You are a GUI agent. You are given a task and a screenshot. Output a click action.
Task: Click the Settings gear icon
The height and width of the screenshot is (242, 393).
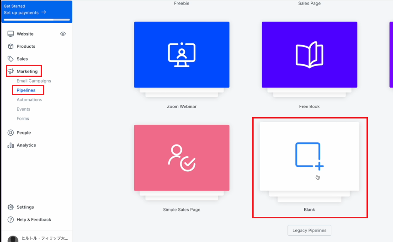[11, 207]
